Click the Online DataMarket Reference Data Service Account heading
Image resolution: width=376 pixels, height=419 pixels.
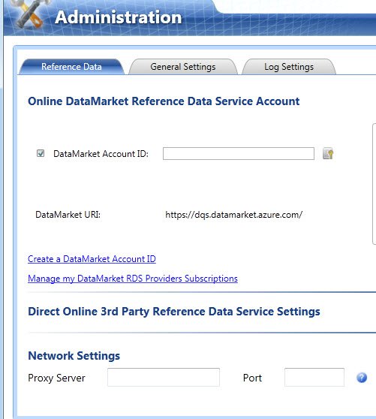(x=164, y=101)
